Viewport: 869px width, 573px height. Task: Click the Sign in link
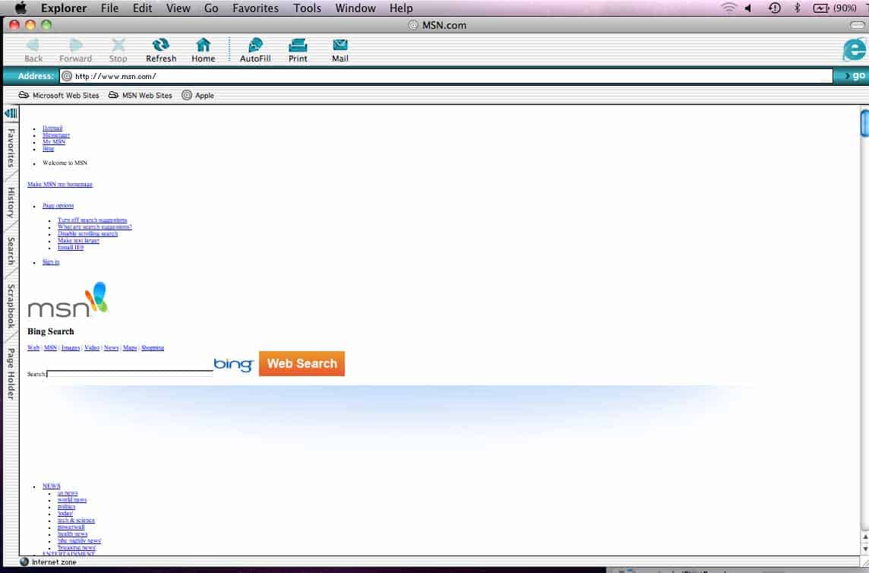point(51,262)
